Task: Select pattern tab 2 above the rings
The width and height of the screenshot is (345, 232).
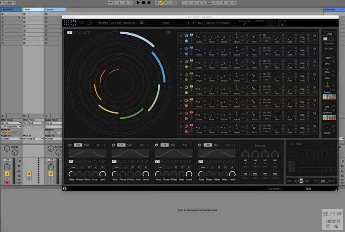Action: tap(74, 33)
